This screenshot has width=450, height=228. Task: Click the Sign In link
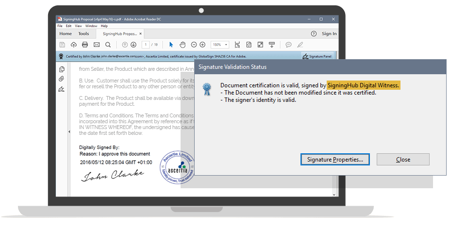329,33
